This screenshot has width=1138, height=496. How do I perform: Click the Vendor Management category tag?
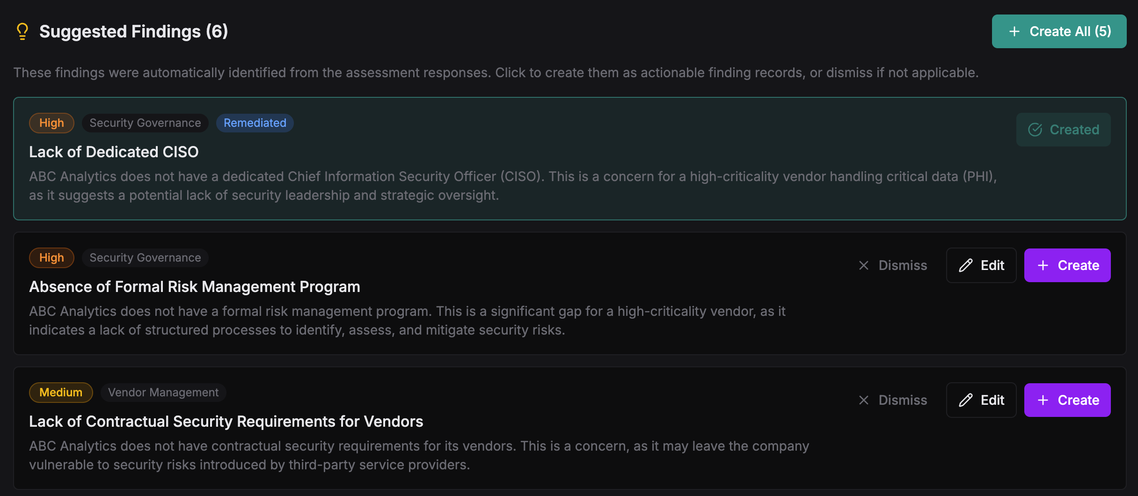tap(163, 393)
